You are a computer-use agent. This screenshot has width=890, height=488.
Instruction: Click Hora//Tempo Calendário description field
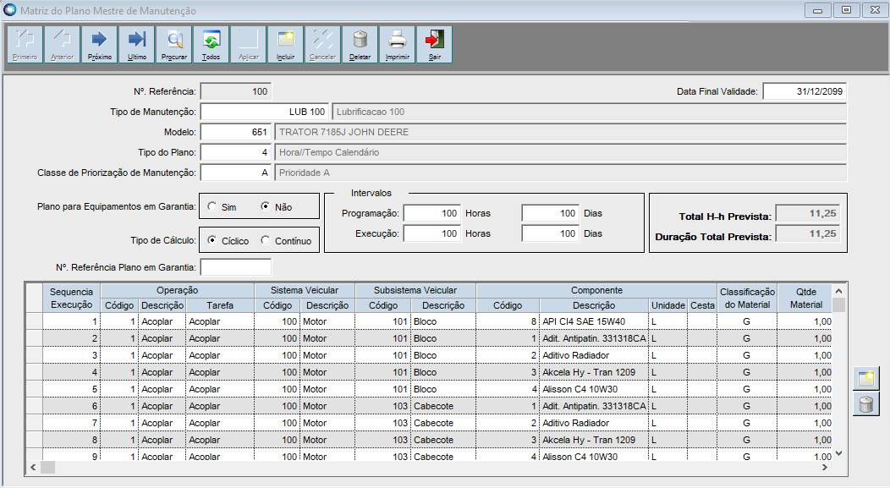(x=560, y=152)
